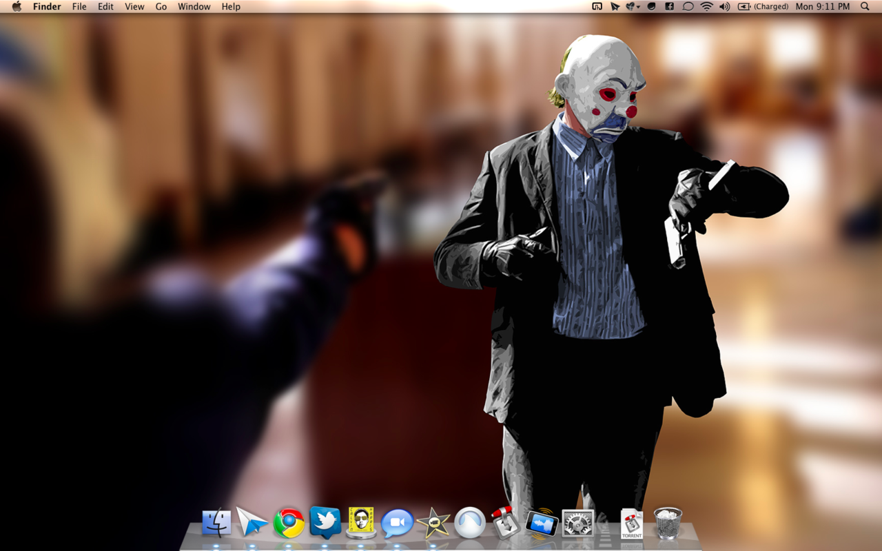Open the Apple menu
This screenshot has width=882, height=551.
pos(16,6)
